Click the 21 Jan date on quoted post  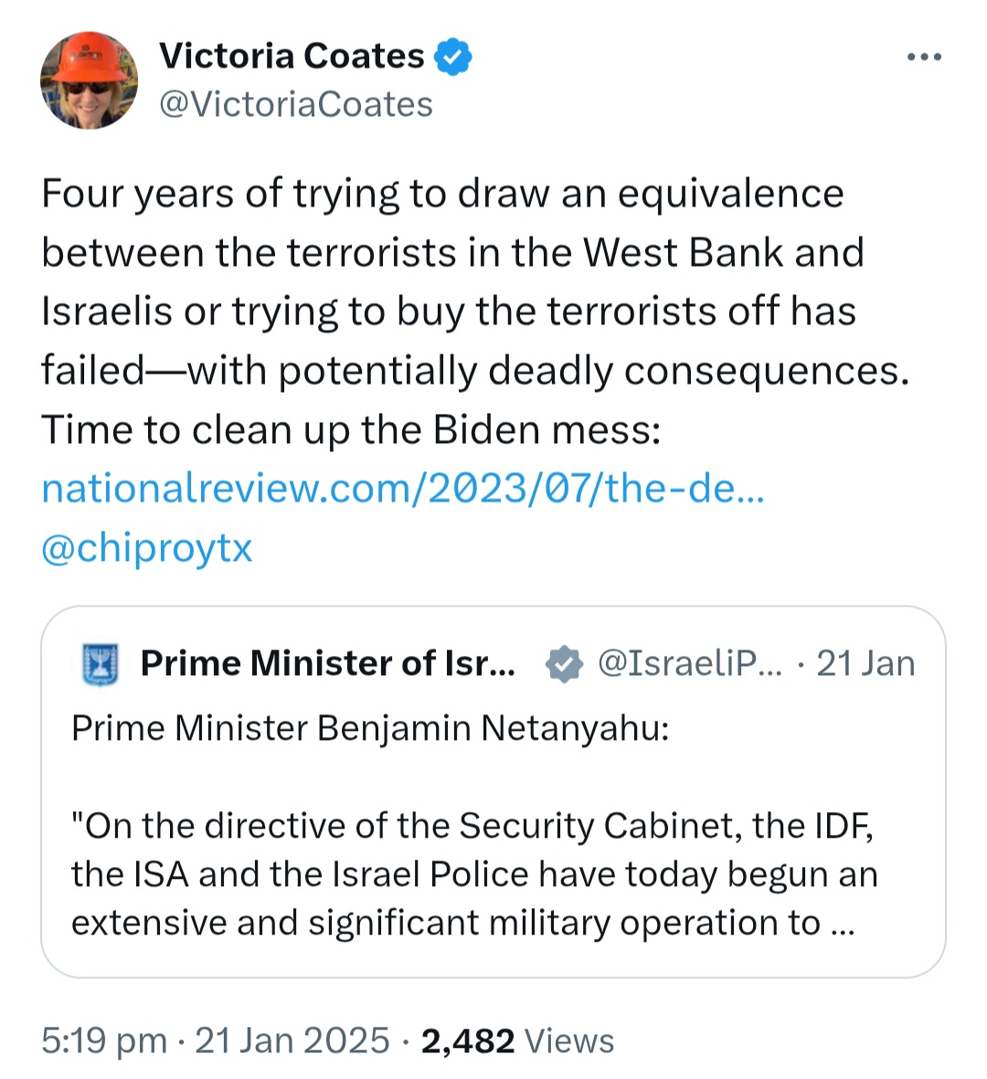coord(865,663)
